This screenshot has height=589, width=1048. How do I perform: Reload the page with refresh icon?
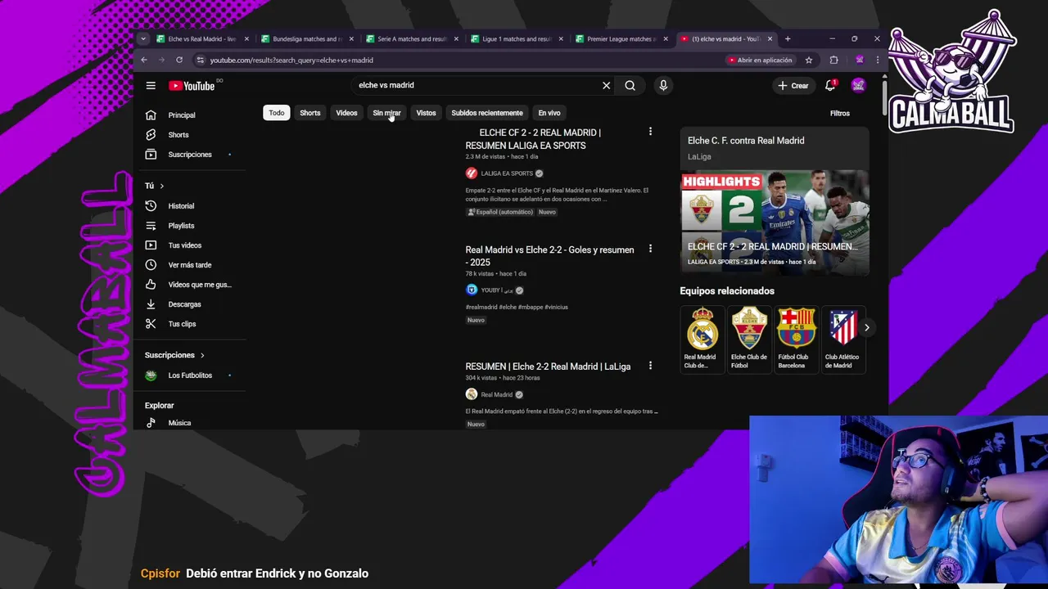(178, 60)
